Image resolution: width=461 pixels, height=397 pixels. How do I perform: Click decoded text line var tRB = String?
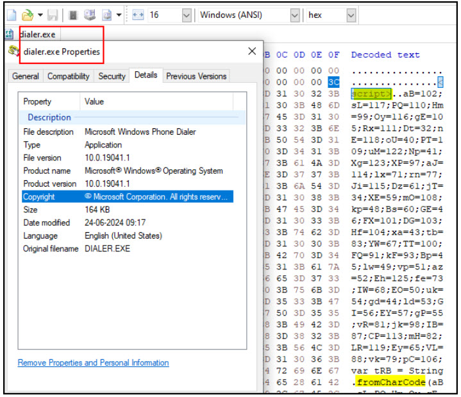(397, 371)
